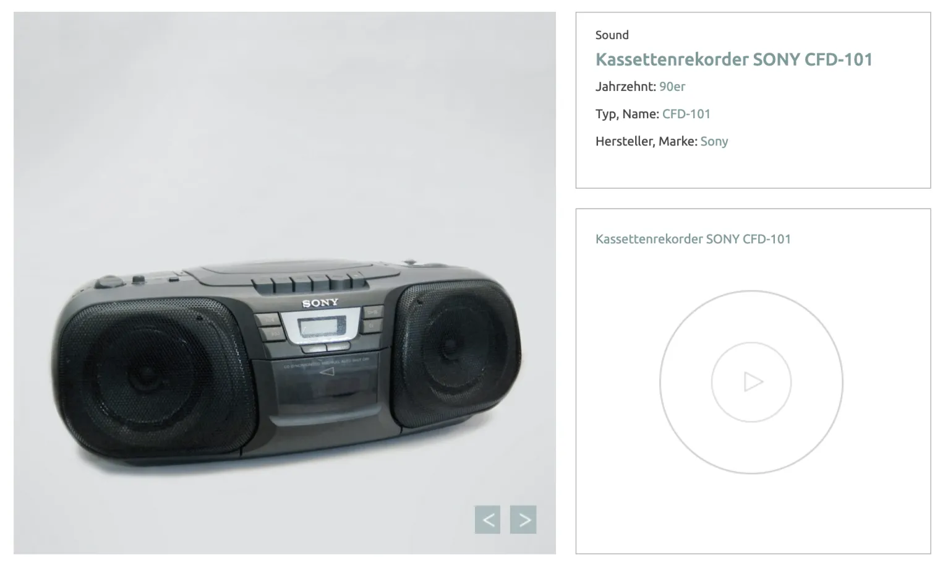Click the Jahrzehnt label

[x=626, y=87]
